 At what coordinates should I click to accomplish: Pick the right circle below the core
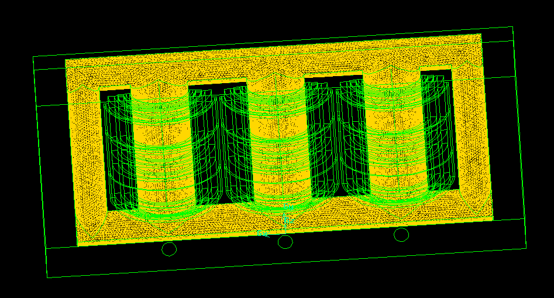pyautogui.click(x=401, y=235)
